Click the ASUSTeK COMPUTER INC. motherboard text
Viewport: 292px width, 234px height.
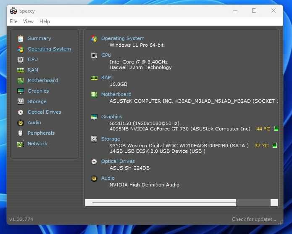tap(194, 101)
